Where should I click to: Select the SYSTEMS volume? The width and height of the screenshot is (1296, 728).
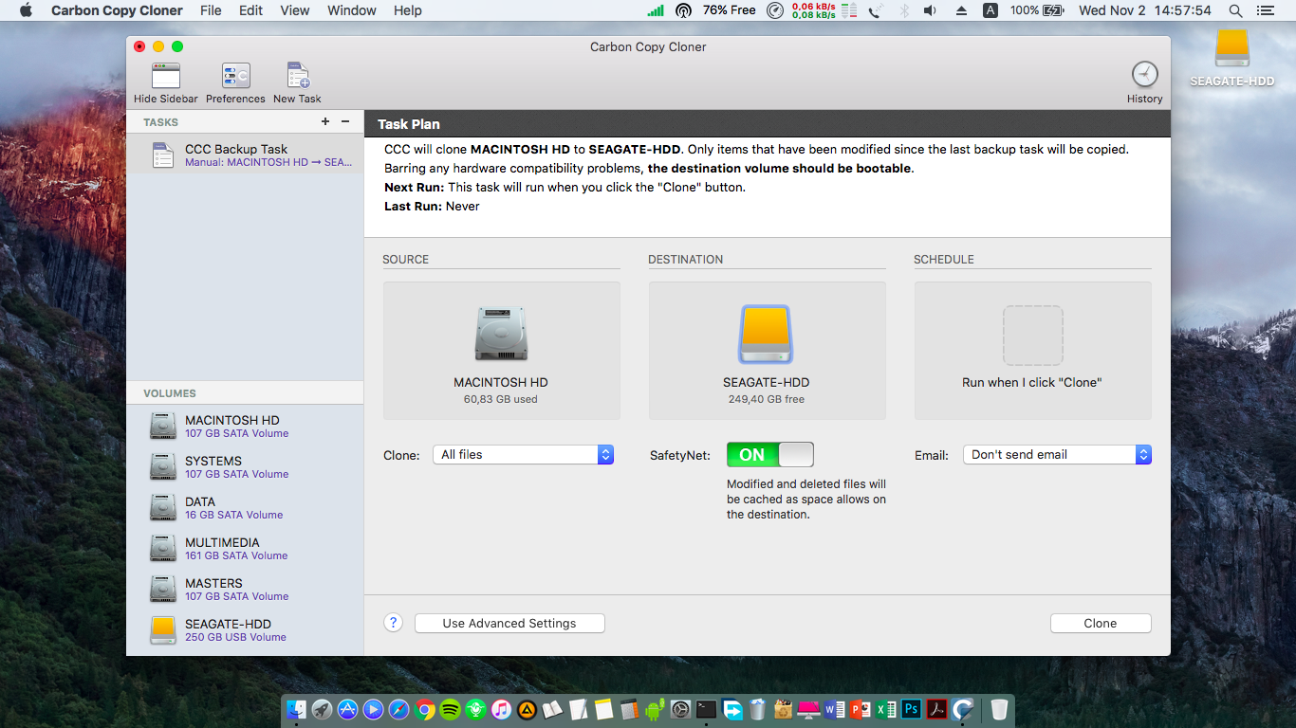[x=245, y=467]
